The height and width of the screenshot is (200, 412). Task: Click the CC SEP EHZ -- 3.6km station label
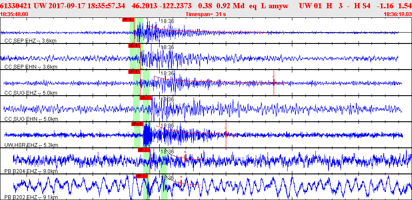(30, 41)
